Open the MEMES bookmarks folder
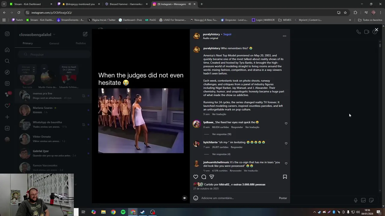The image size is (385, 216). pyautogui.click(x=285, y=20)
